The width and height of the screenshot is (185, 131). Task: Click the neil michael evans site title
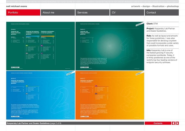coord(17,6)
